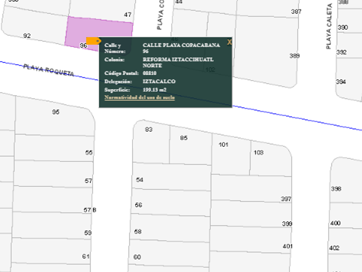Click the IZTACALCO delegación value

click(159, 82)
